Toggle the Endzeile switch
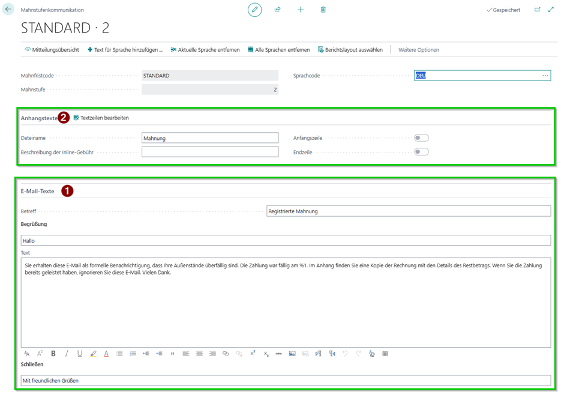 [421, 152]
